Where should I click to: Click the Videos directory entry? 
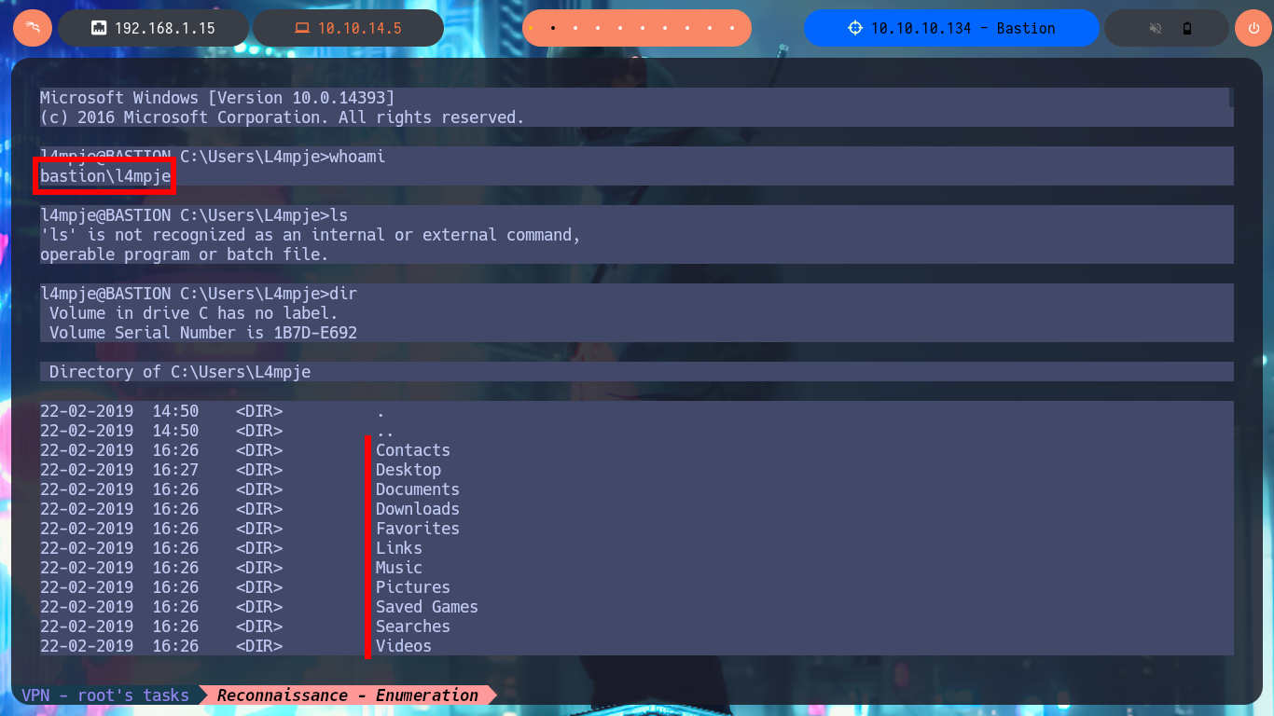(404, 646)
